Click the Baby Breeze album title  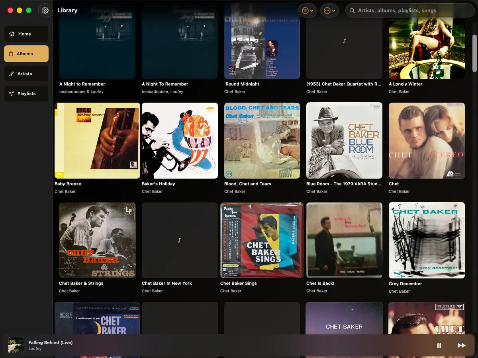[68, 184]
